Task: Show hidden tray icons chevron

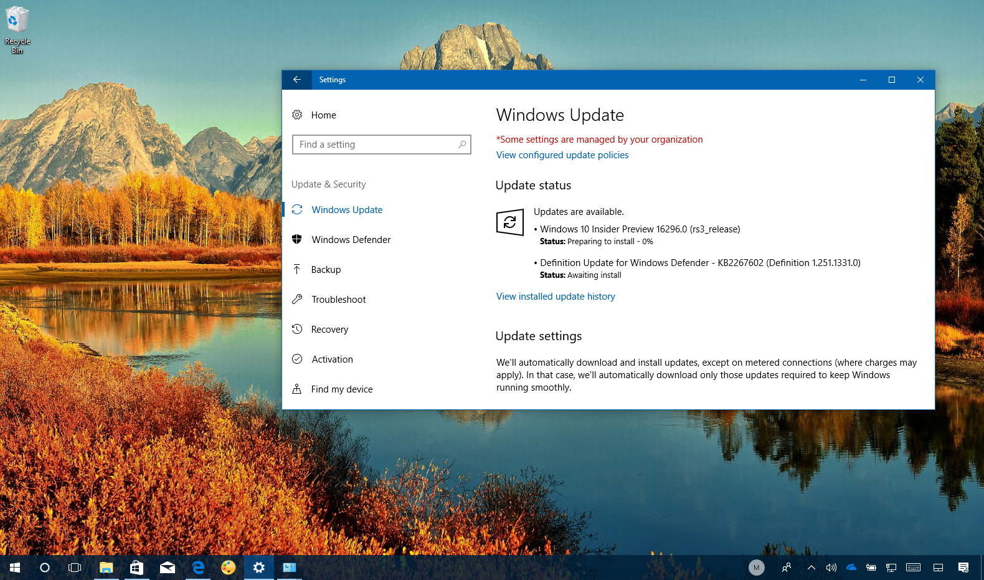Action: (811, 568)
